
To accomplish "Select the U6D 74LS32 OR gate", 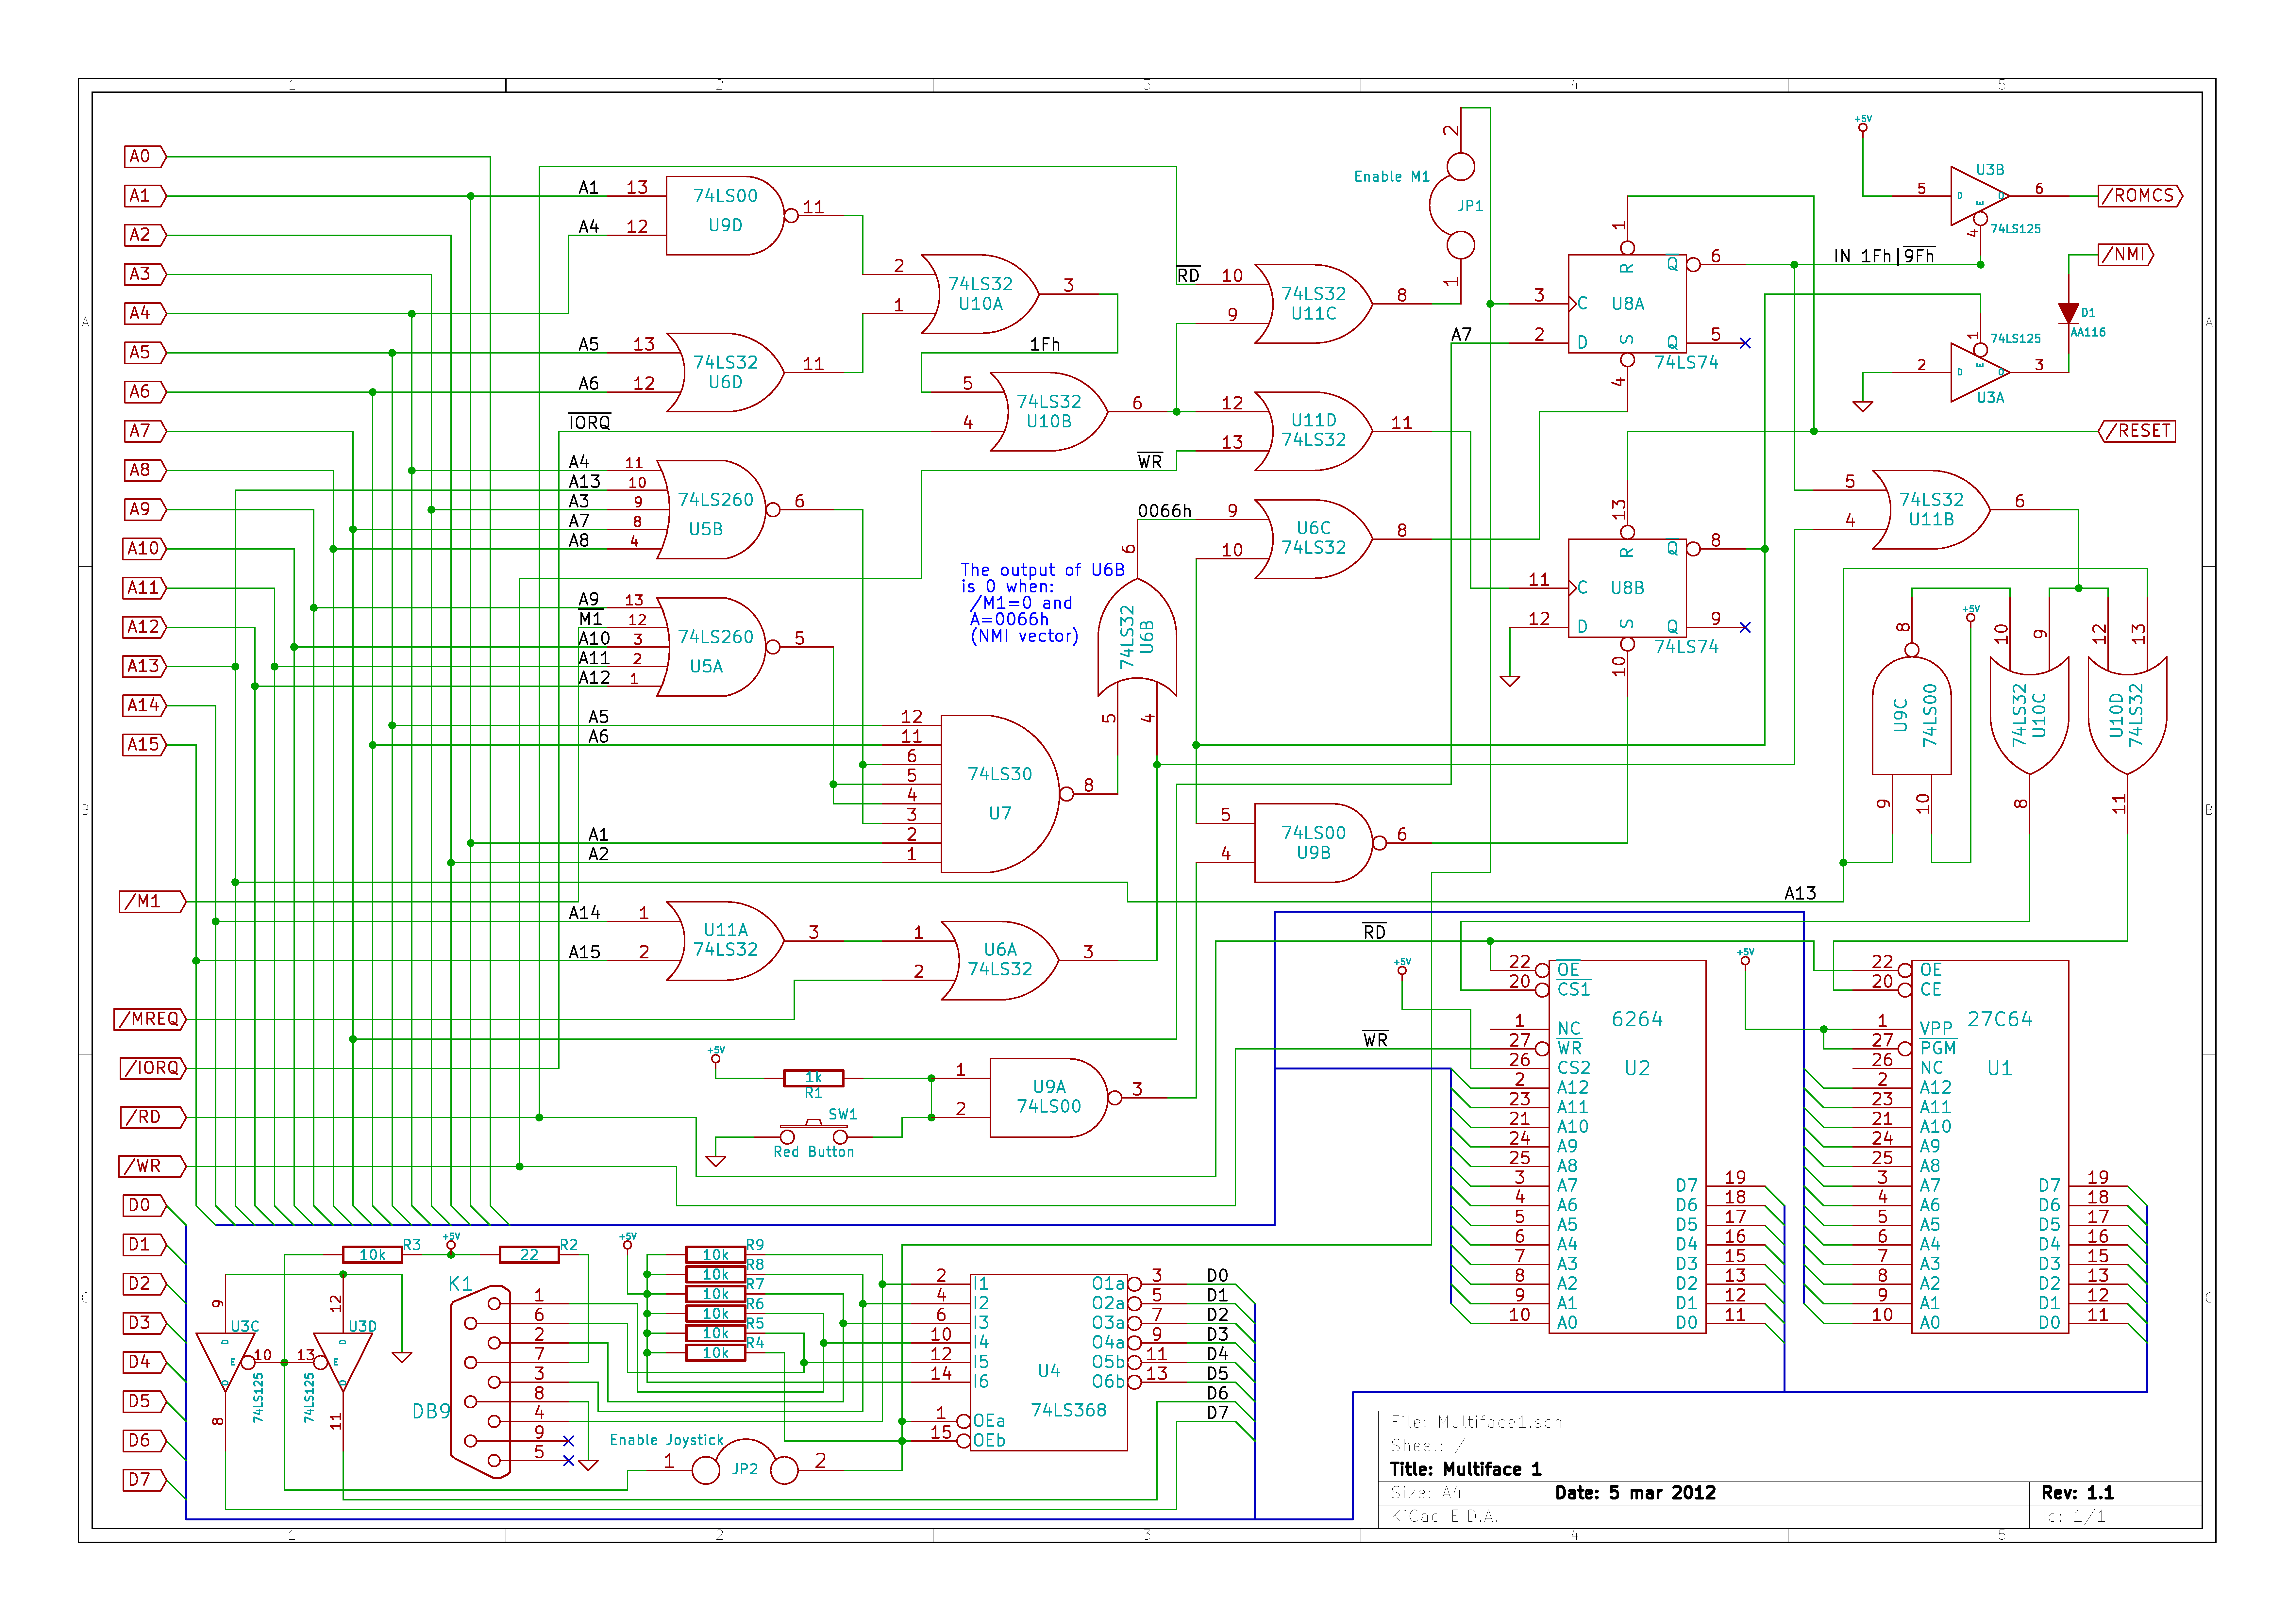I will pyautogui.click(x=726, y=372).
